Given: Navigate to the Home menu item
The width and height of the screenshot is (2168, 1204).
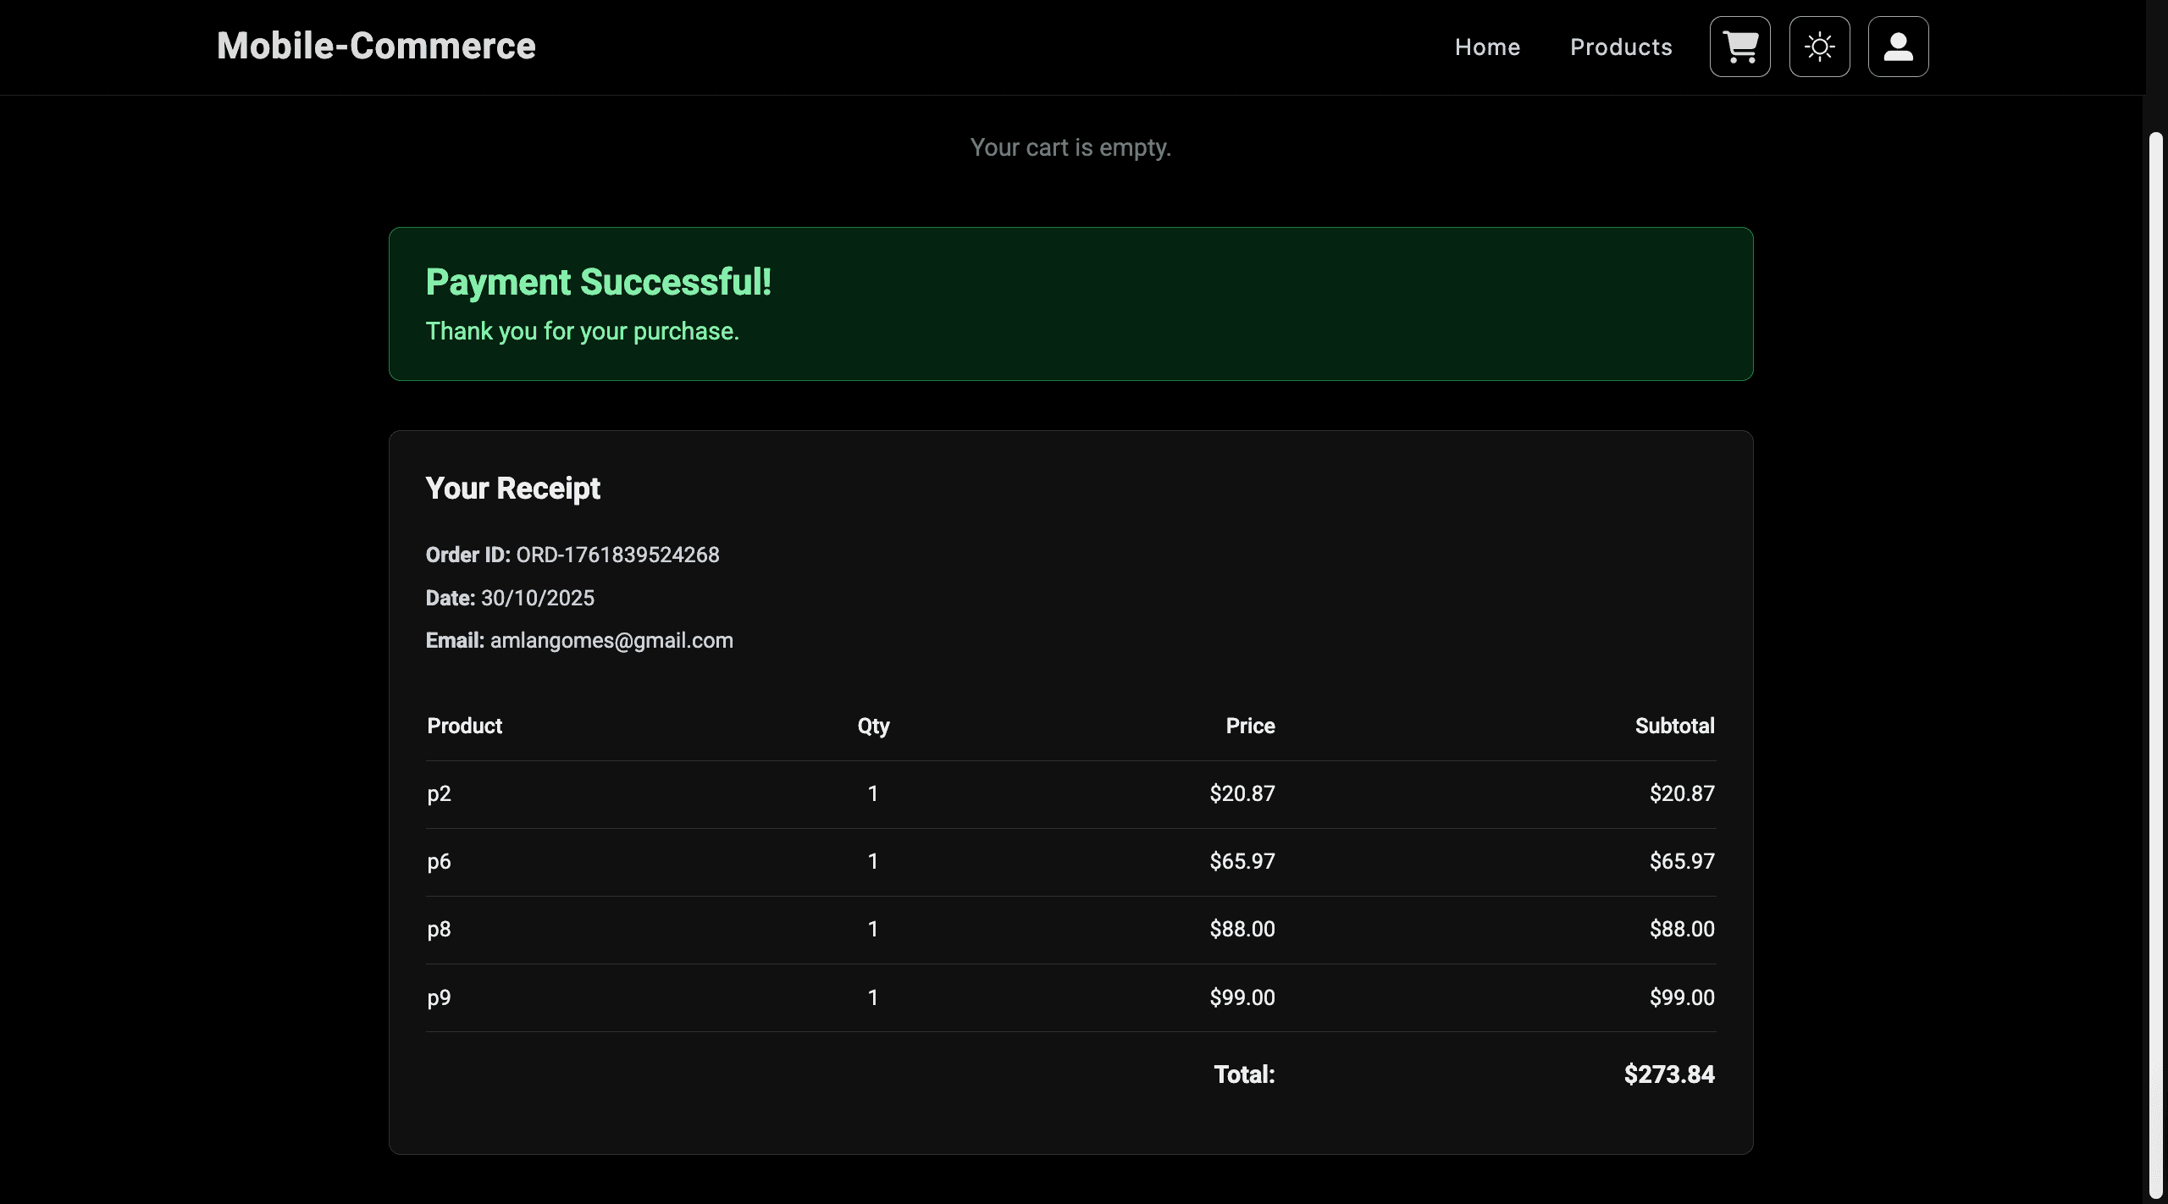Looking at the screenshot, I should pos(1487,47).
